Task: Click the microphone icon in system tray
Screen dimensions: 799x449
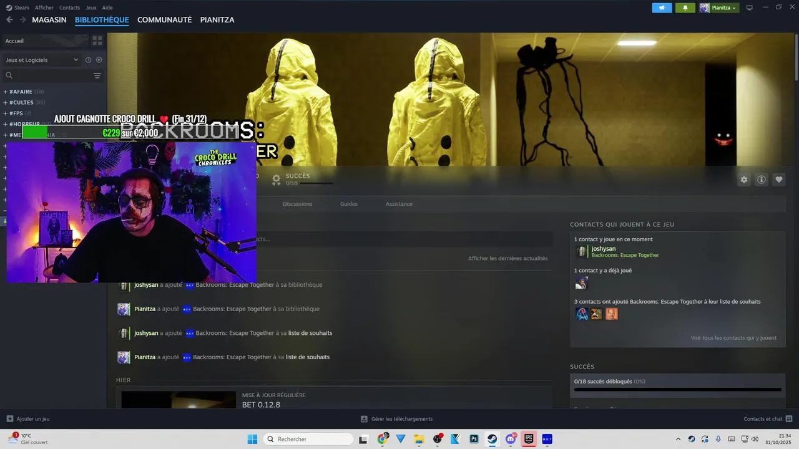Action: pyautogui.click(x=718, y=439)
